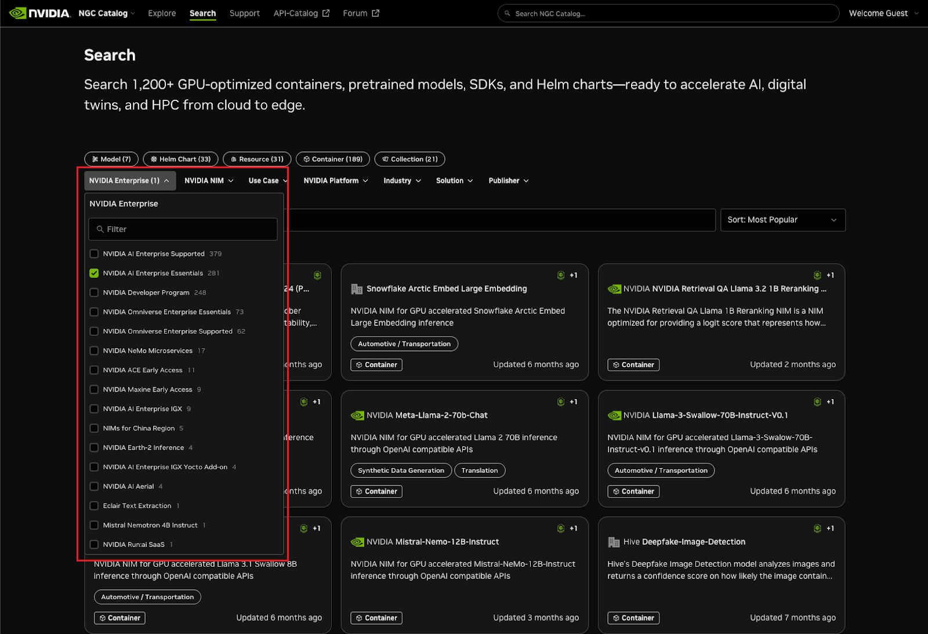Image resolution: width=928 pixels, height=634 pixels.
Task: Click green shield badge on Llama-3-Swallow card
Action: 817,402
